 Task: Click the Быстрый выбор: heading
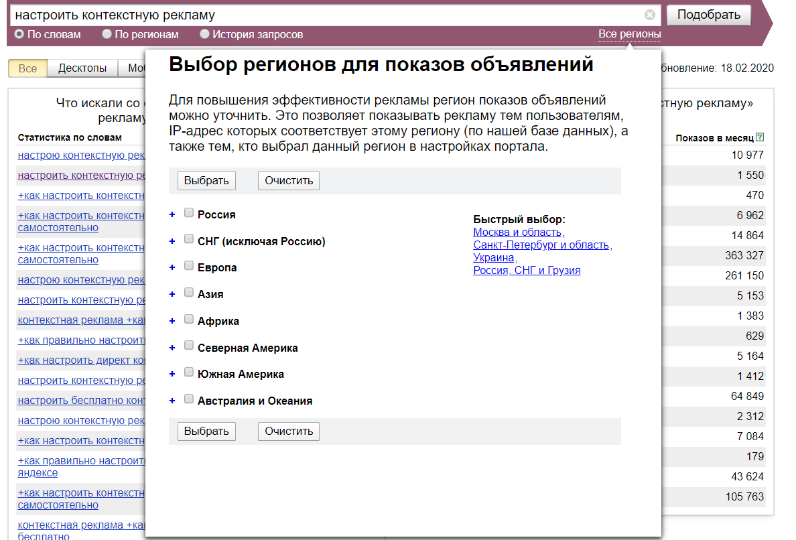[519, 219]
